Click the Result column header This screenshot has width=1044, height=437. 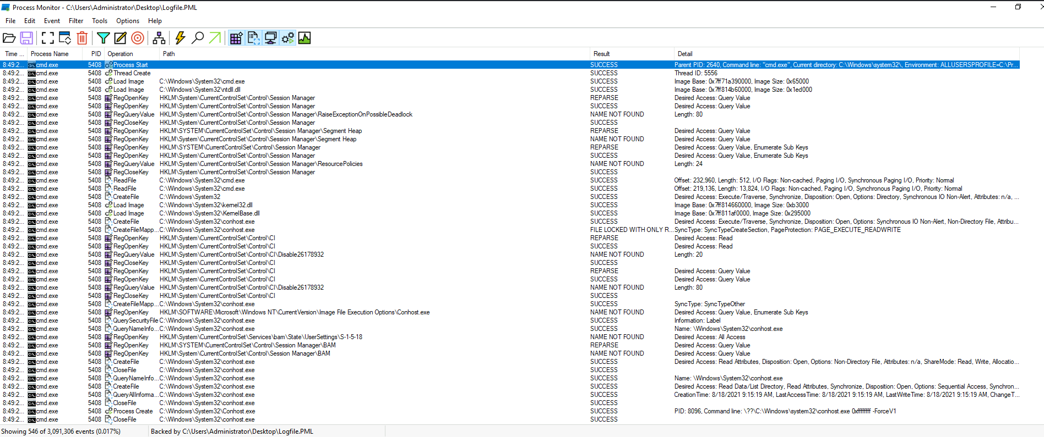(632, 54)
